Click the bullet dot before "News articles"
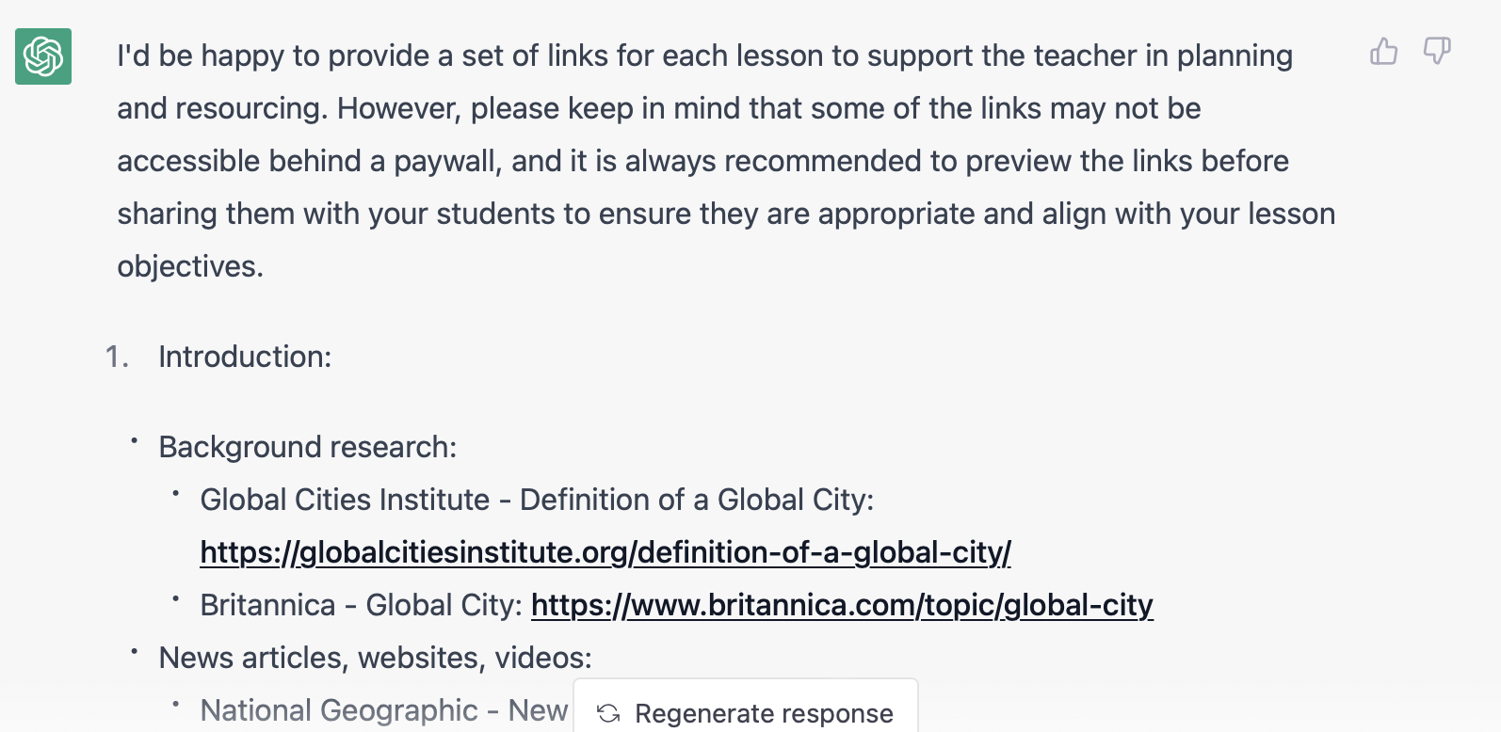Image resolution: width=1501 pixels, height=732 pixels. point(135,651)
